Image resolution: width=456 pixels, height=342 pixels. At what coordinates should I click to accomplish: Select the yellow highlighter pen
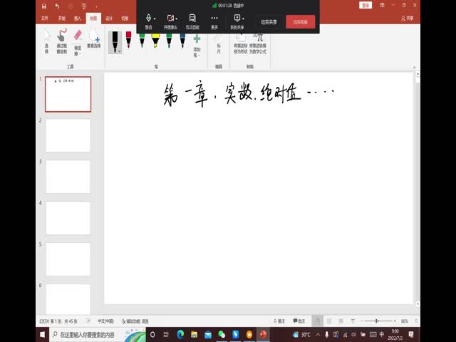click(155, 41)
